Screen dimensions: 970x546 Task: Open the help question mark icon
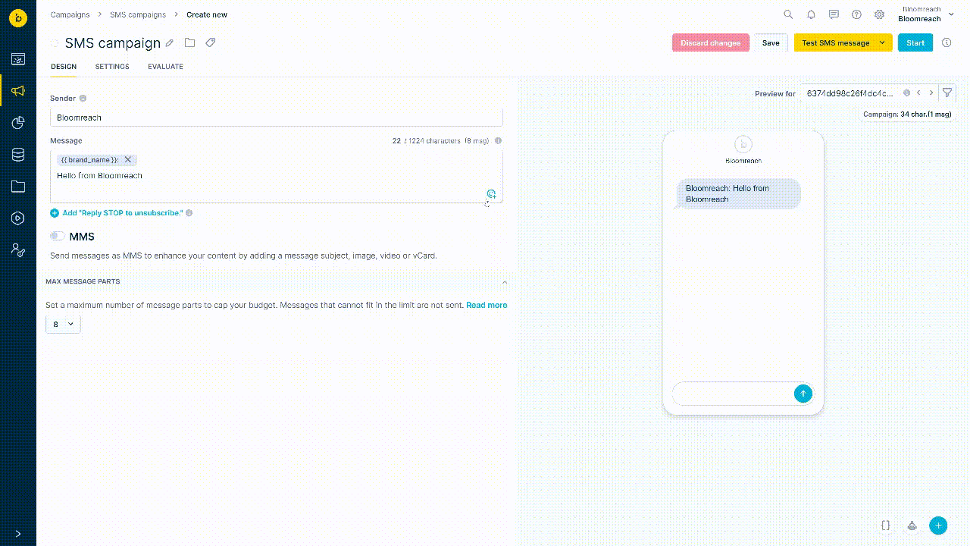[x=856, y=14]
